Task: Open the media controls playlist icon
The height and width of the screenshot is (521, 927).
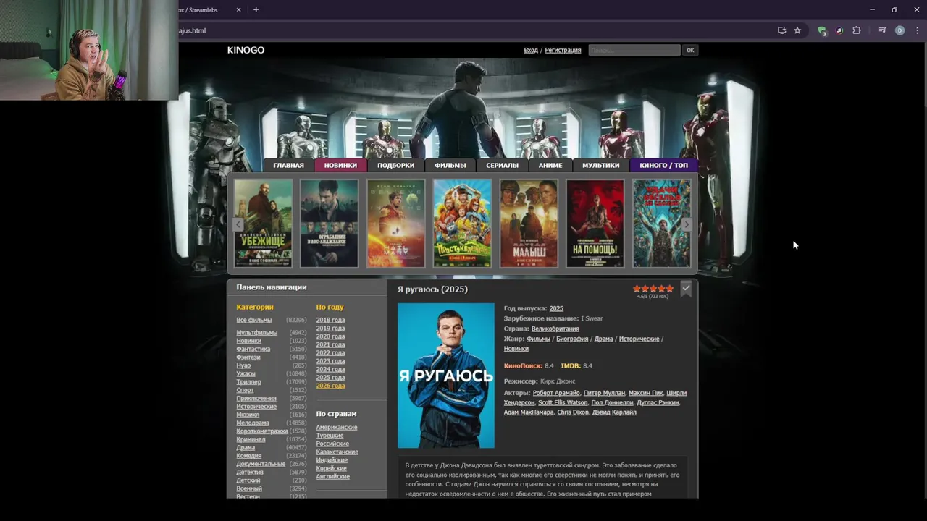Action: [882, 30]
